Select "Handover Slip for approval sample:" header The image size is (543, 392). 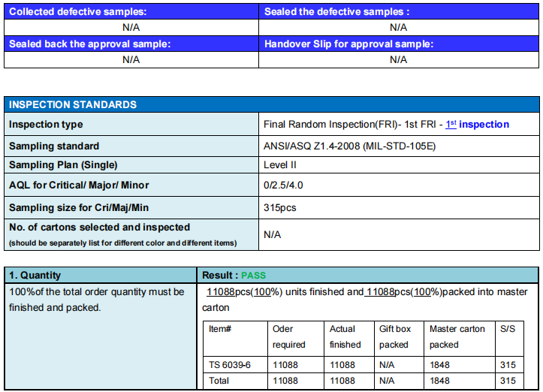pyautogui.click(x=349, y=44)
